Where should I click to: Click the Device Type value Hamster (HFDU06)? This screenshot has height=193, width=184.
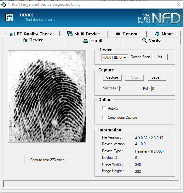coord(149,151)
